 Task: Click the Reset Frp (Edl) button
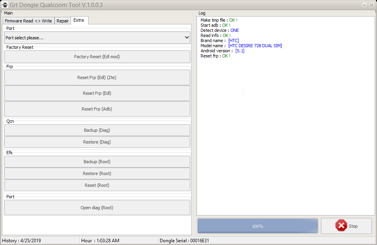[97, 93]
